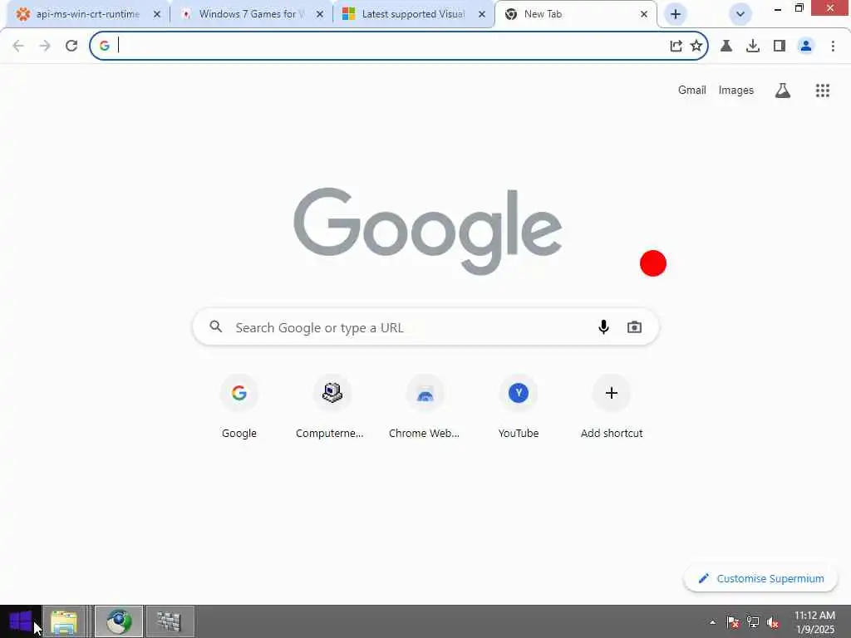Close the Windows 7 Games tab

pos(320,14)
